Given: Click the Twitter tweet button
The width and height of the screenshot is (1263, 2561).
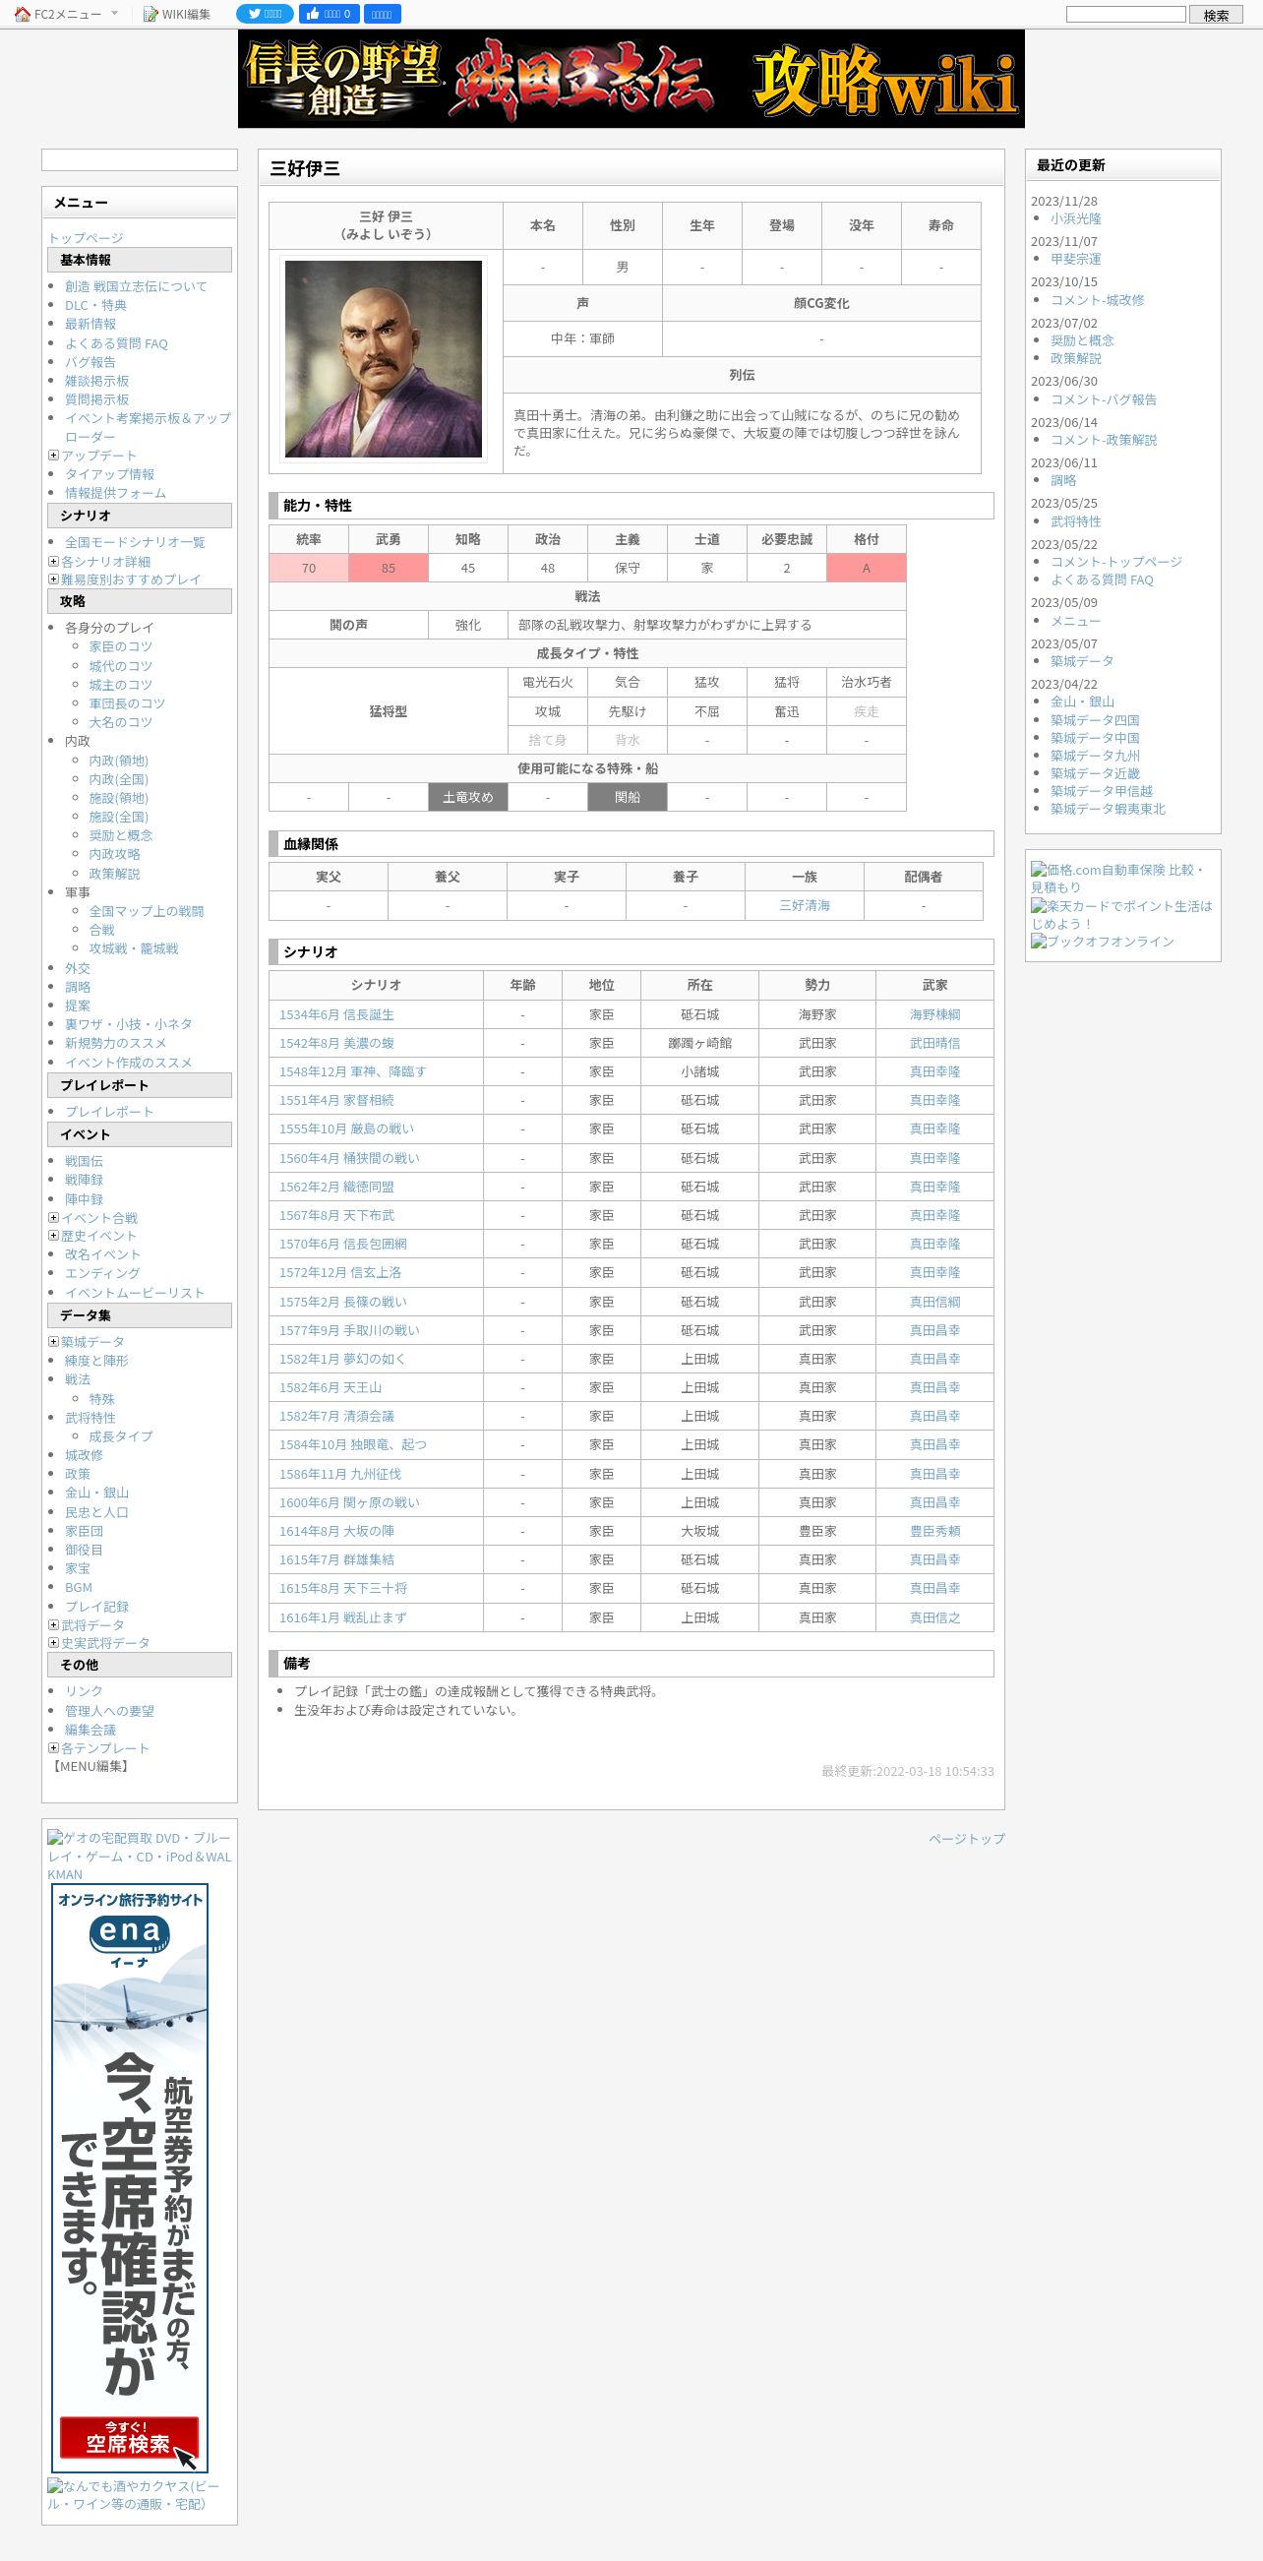Looking at the screenshot, I should coord(265,14).
